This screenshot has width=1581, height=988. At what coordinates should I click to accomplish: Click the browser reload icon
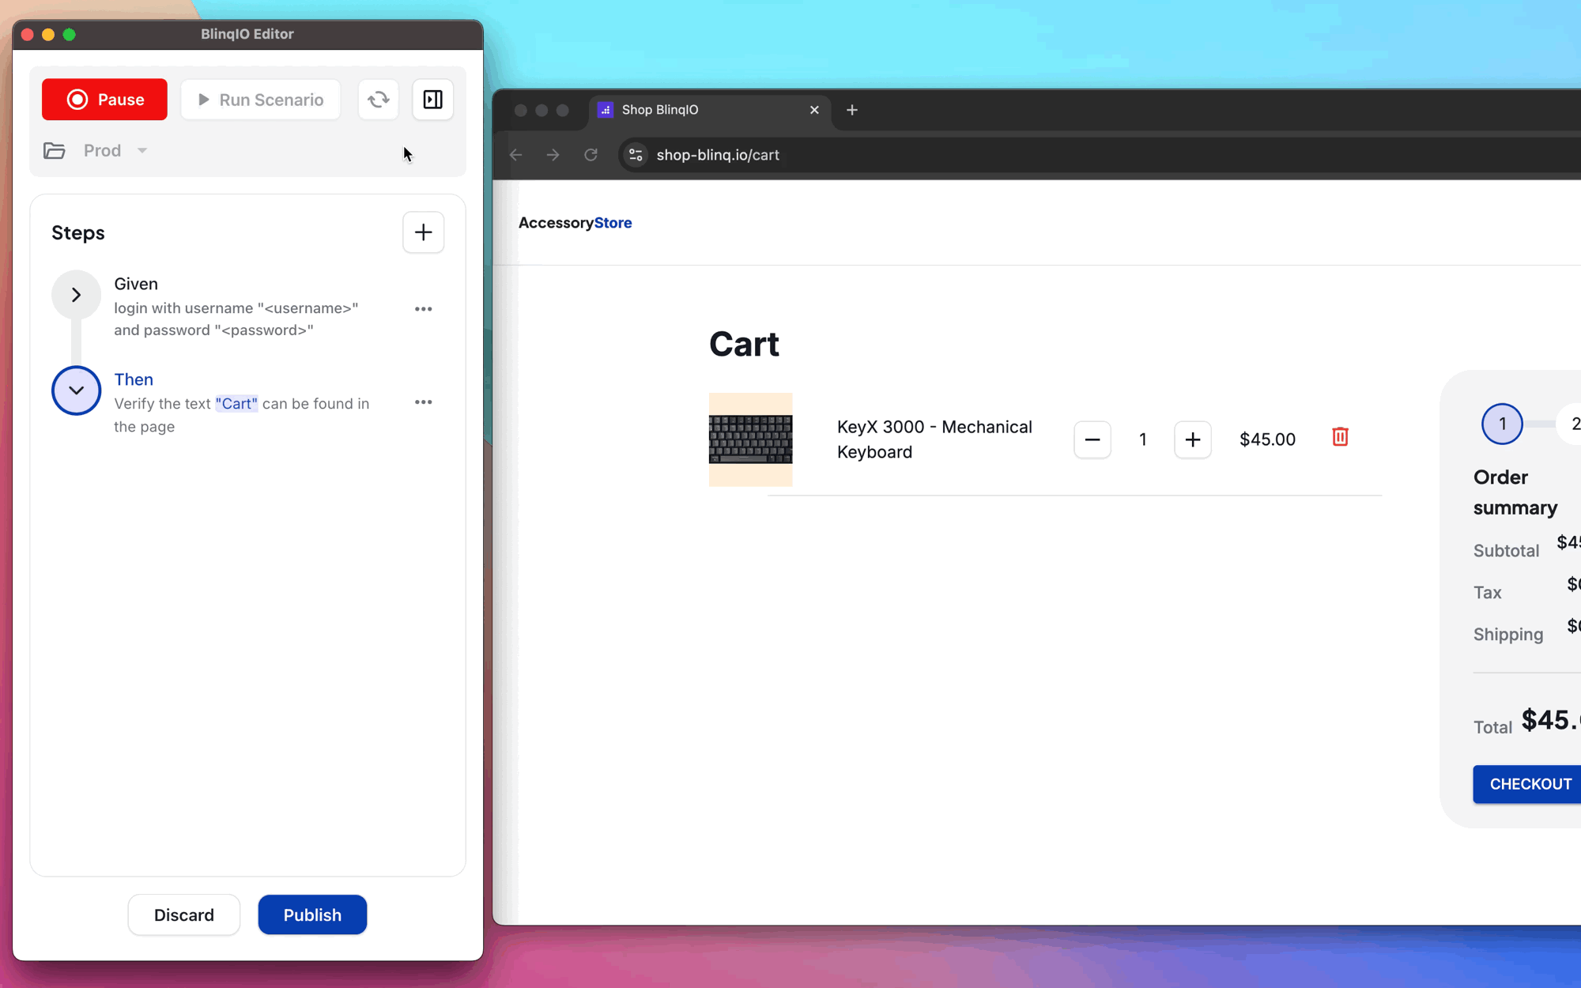[x=592, y=155]
